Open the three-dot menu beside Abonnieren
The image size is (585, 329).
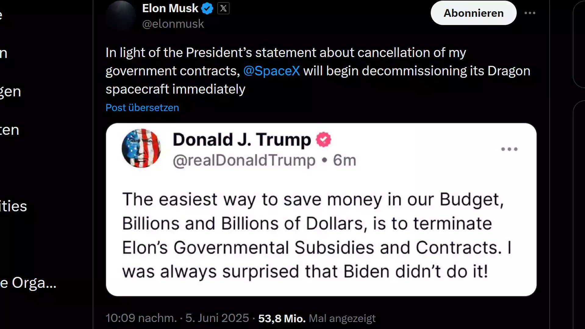pos(530,13)
